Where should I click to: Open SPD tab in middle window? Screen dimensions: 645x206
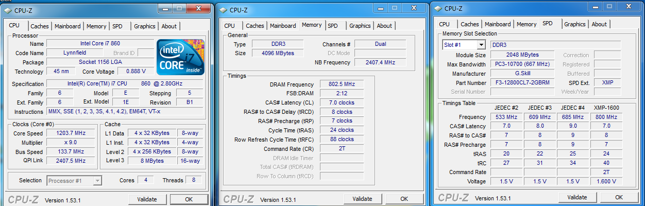pyautogui.click(x=333, y=26)
